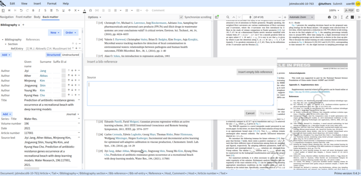Image resolution: width=361 pixels, height=176 pixels.
Task: Click the Undo arrow in the toolbar
Action: tap(21, 10)
